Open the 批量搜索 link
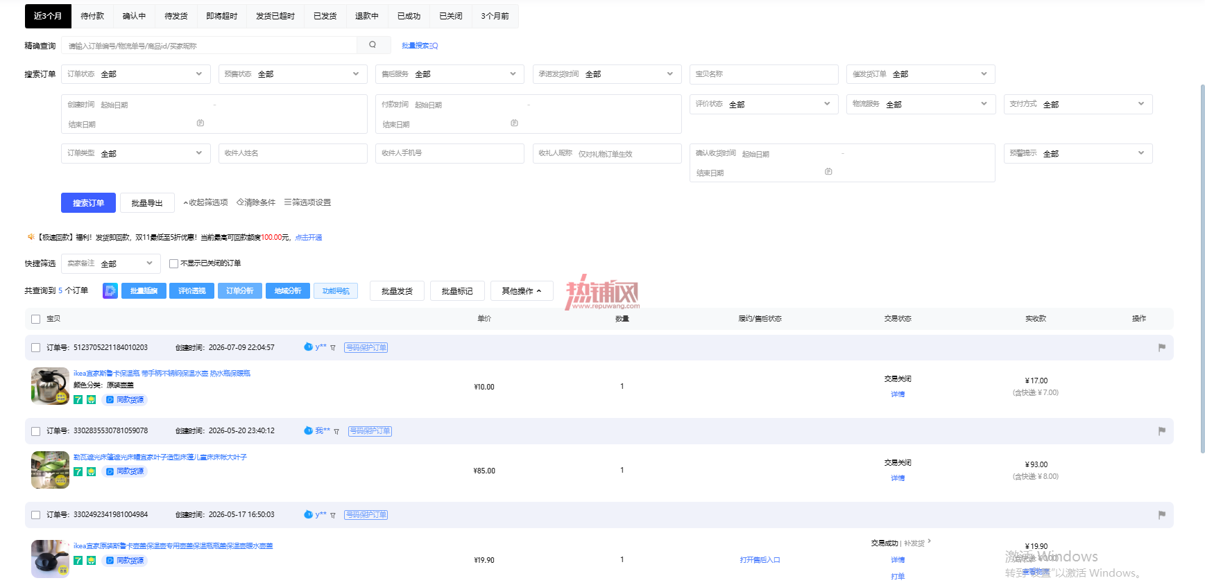The height and width of the screenshot is (585, 1205). tap(420, 46)
